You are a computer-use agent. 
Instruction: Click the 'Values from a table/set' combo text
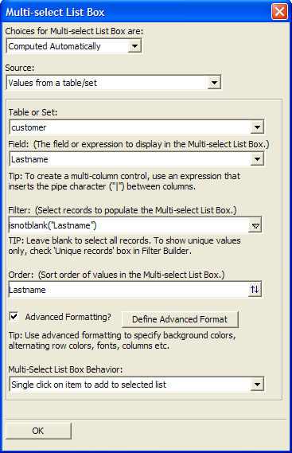(53, 83)
